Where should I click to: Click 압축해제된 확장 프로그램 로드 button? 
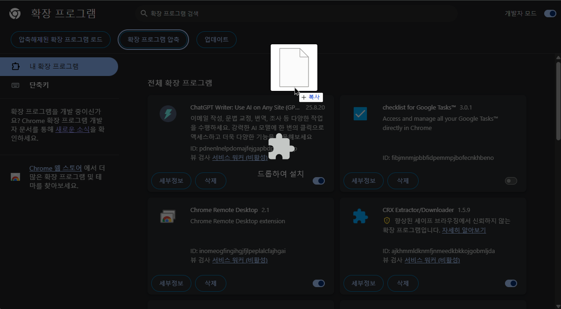(x=61, y=40)
